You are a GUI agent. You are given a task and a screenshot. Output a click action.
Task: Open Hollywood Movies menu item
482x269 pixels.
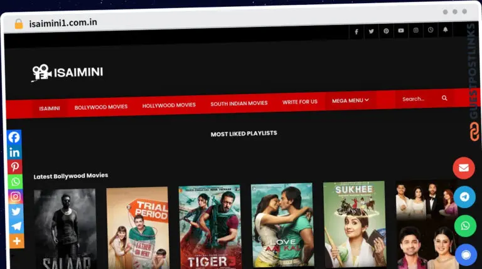pyautogui.click(x=169, y=105)
